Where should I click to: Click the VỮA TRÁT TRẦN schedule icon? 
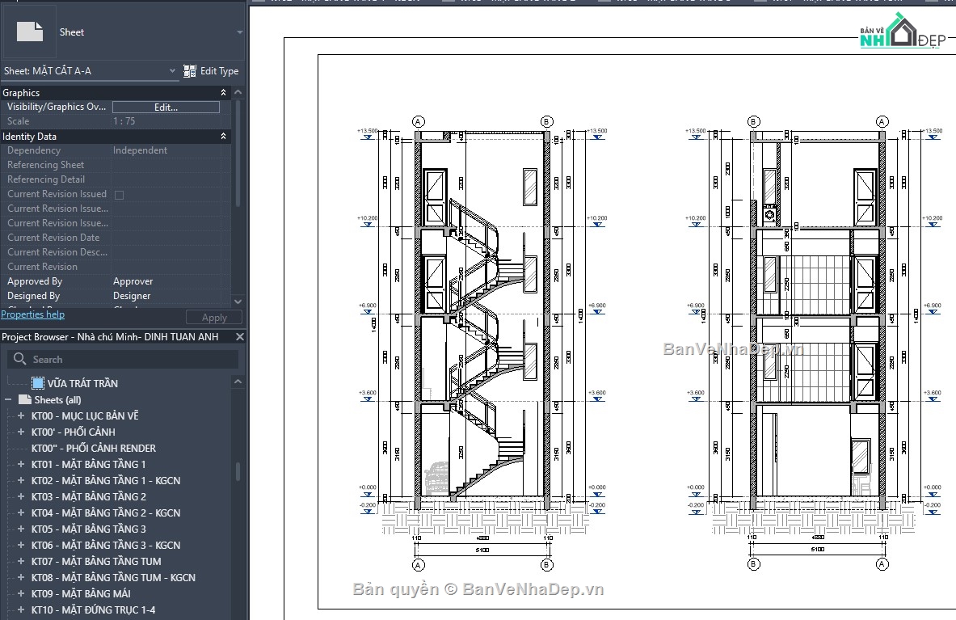click(x=38, y=383)
